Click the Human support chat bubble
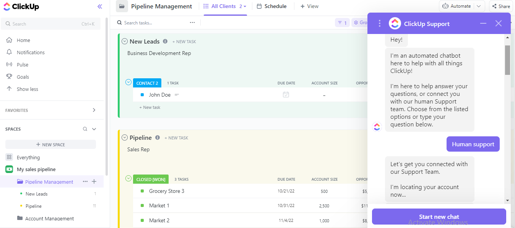The height and width of the screenshot is (228, 515). (x=473, y=144)
